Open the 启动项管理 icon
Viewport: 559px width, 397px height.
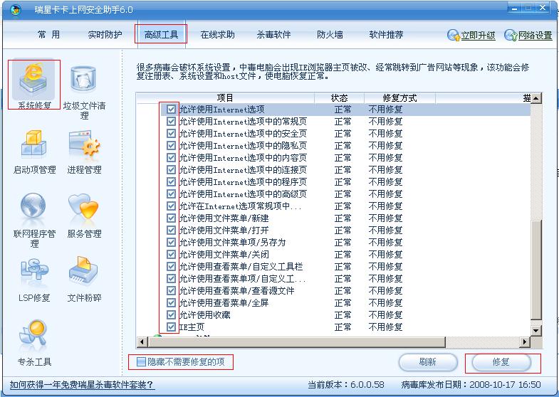(x=34, y=144)
